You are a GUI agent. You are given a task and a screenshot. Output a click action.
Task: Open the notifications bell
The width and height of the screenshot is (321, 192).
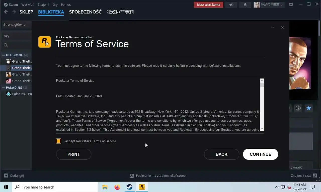click(x=245, y=4)
